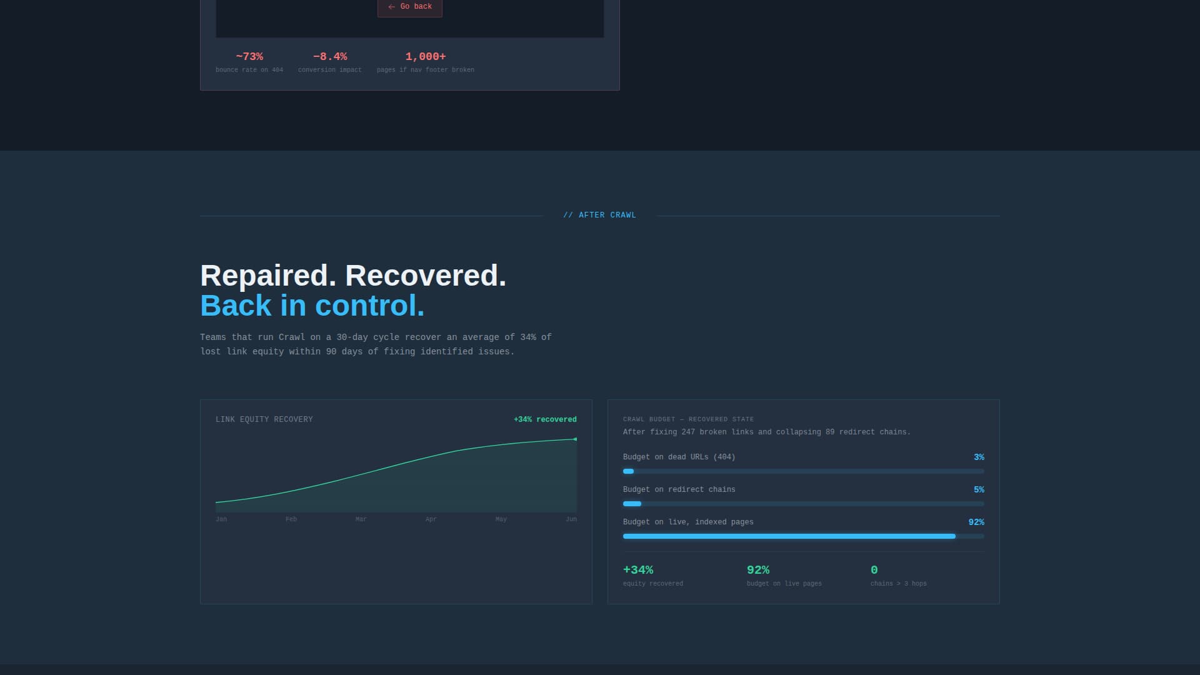Click the May axis label
The width and height of the screenshot is (1200, 675).
501,519
